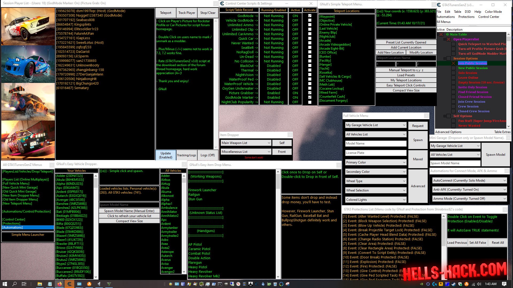
Task: Open the Avast orange taskbar icon
Action: pyautogui.click(x=89, y=284)
